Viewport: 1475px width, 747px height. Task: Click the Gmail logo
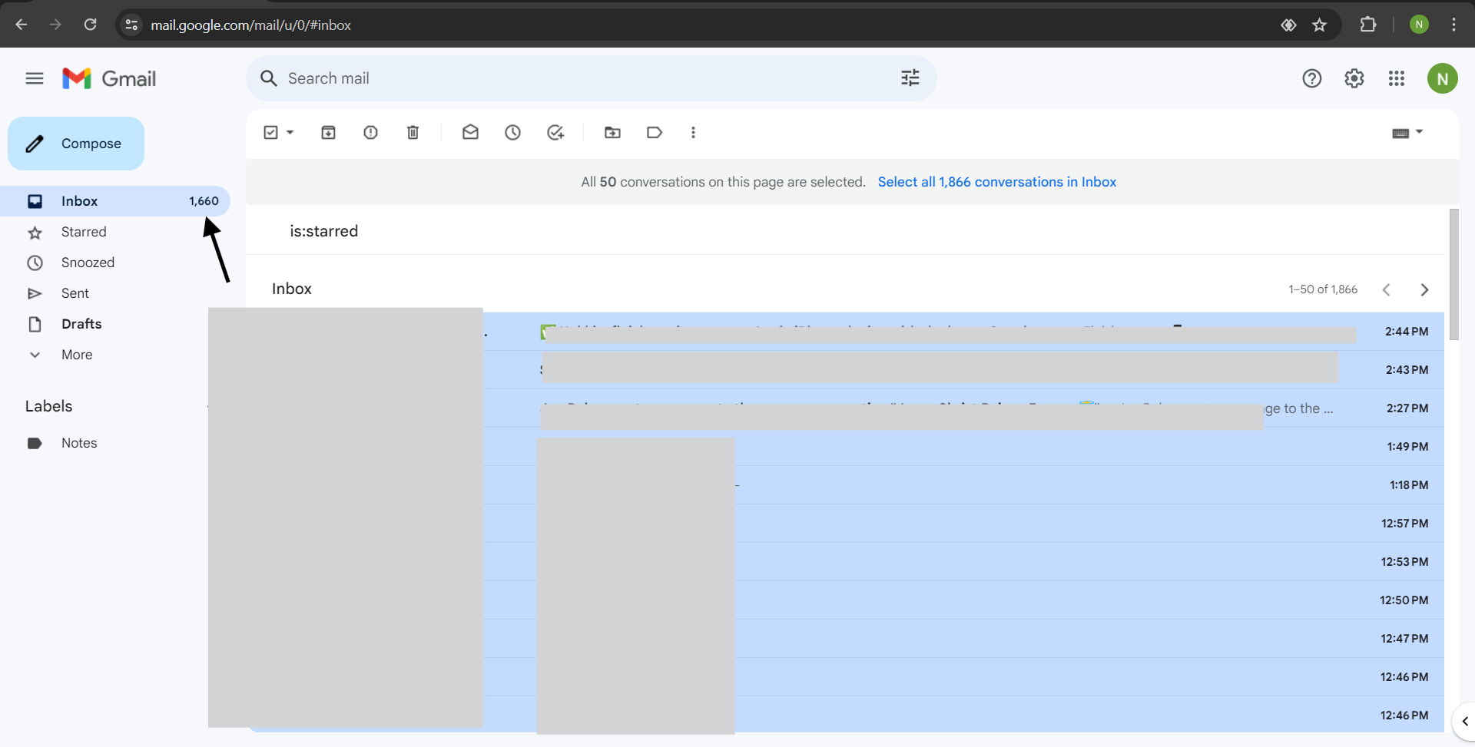[109, 78]
